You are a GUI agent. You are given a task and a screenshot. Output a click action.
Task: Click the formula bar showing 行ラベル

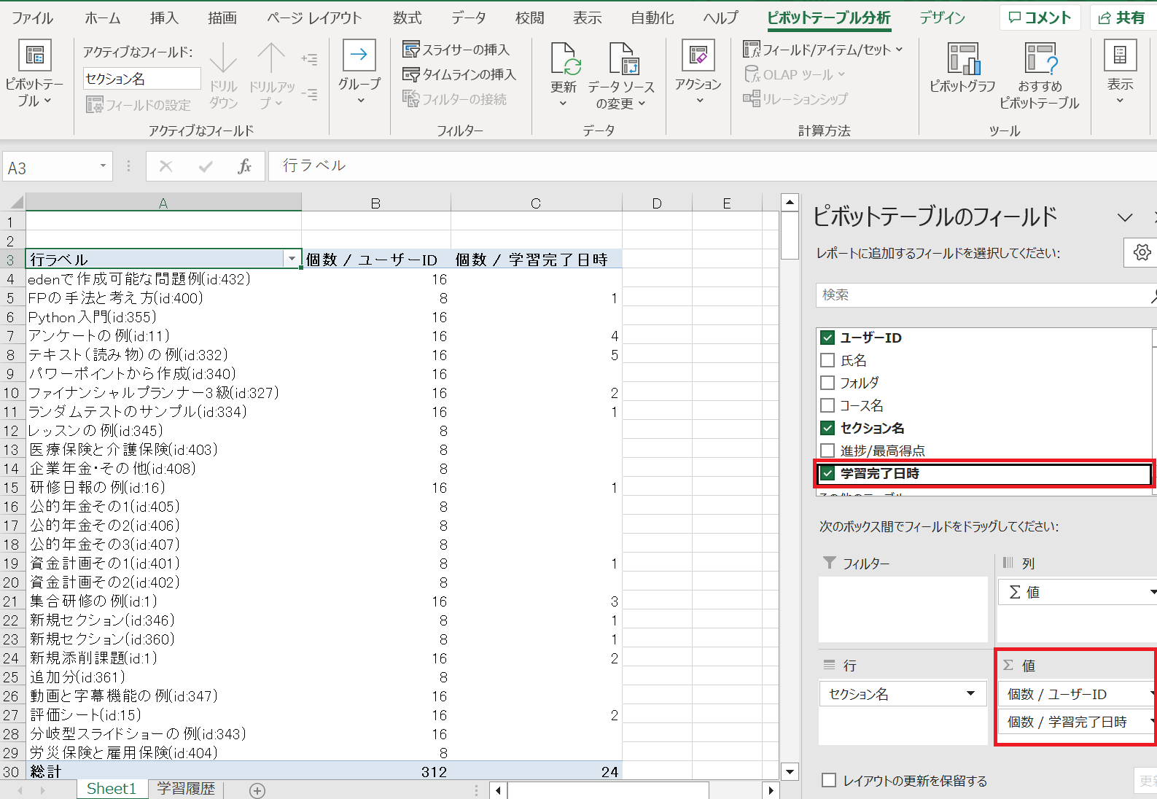[x=711, y=166]
